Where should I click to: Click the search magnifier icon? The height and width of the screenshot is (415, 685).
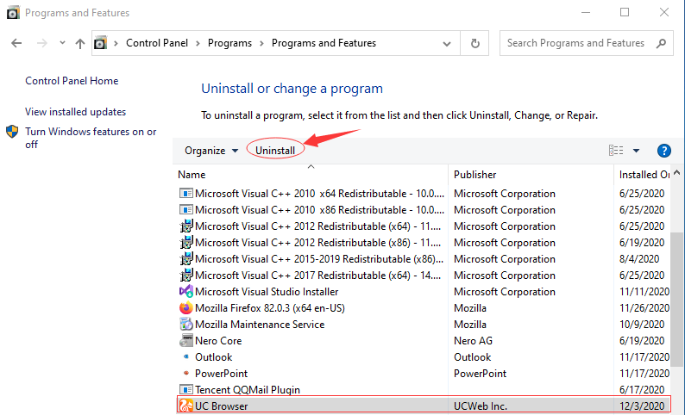pos(661,43)
